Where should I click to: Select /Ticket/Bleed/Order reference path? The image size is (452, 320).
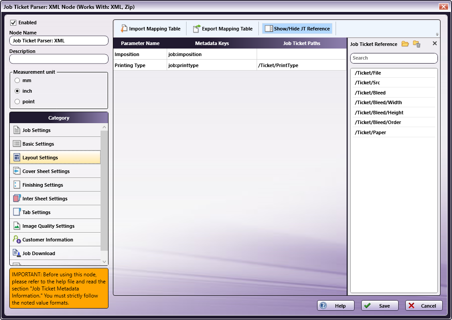click(394, 122)
